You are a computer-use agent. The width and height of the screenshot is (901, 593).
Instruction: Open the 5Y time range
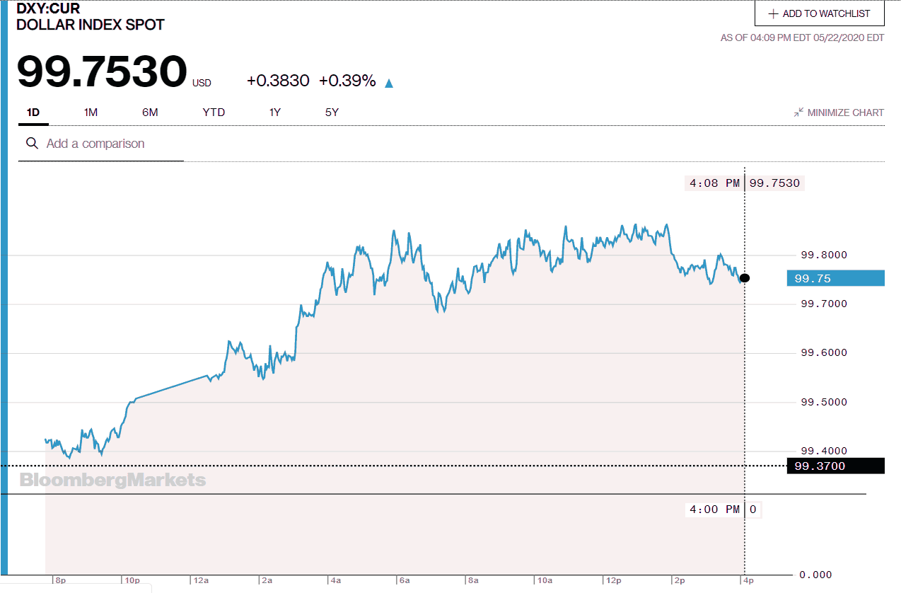click(332, 113)
